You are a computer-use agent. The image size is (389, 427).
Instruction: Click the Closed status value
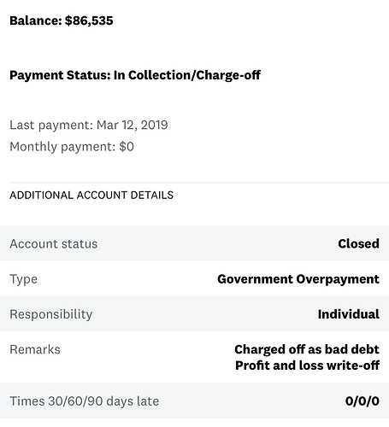(x=358, y=243)
